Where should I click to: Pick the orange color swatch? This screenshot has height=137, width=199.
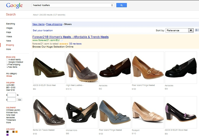[16, 131]
